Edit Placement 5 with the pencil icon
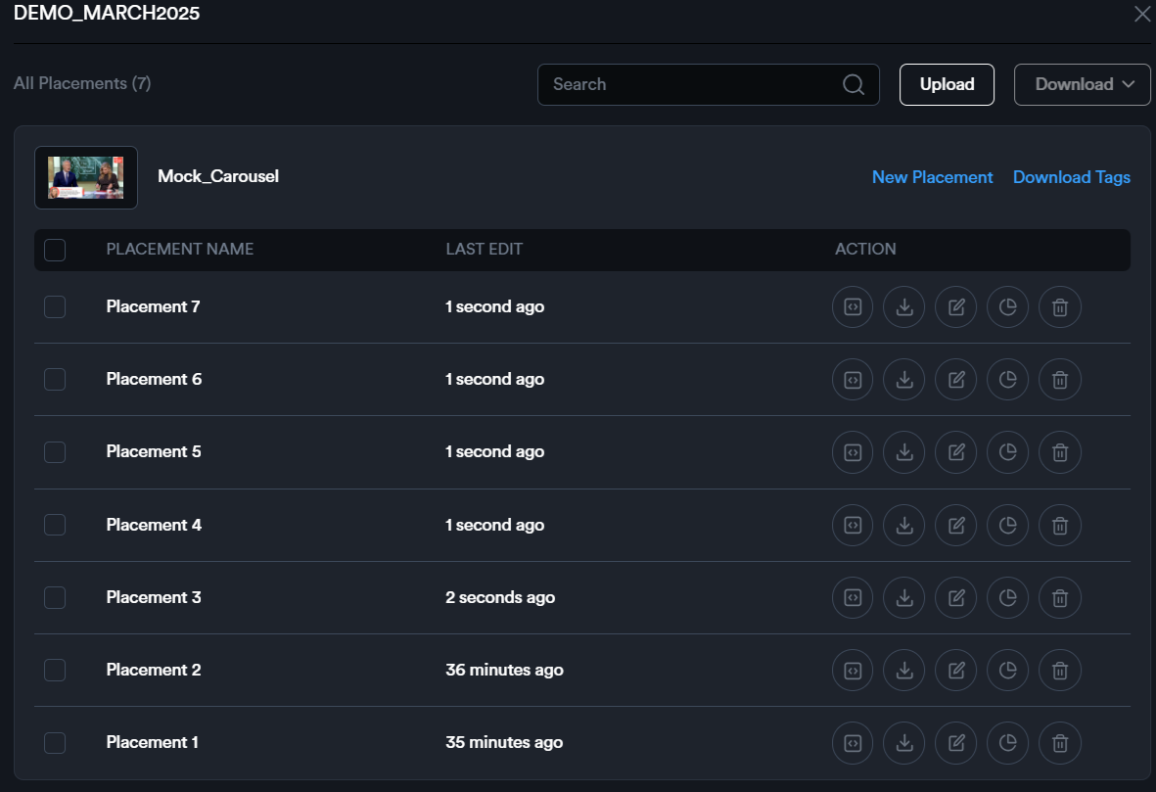The width and height of the screenshot is (1156, 792). click(956, 452)
